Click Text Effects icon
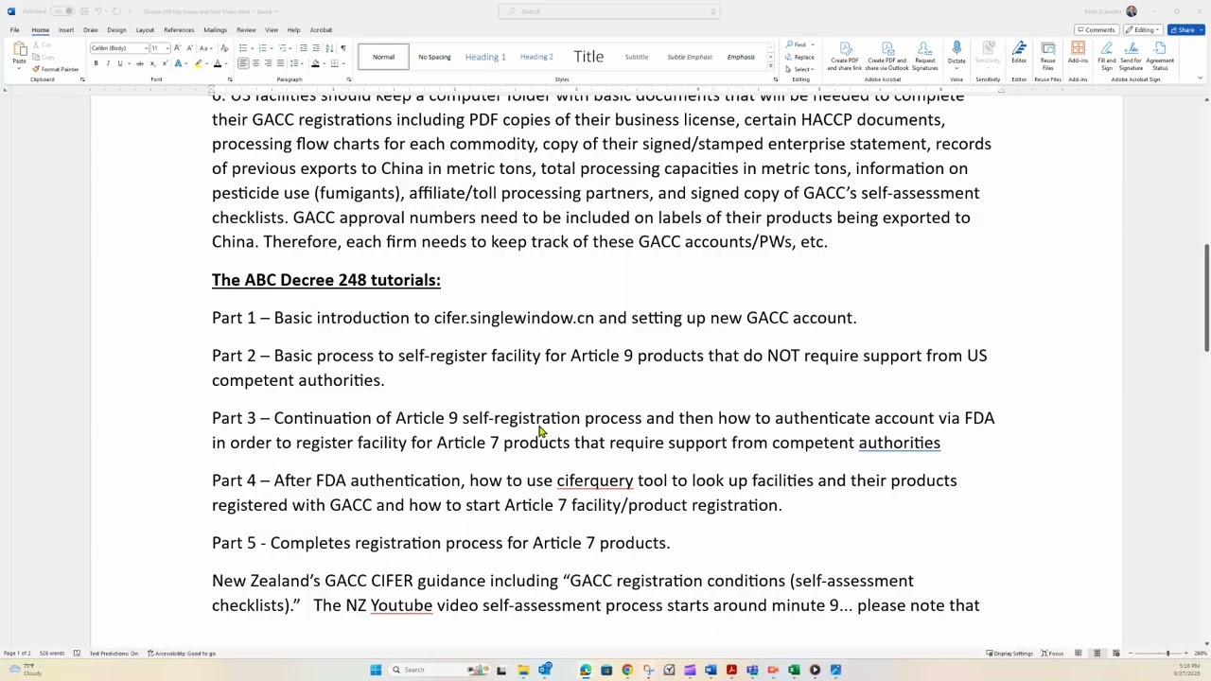This screenshot has height=681, width=1211. tap(178, 63)
